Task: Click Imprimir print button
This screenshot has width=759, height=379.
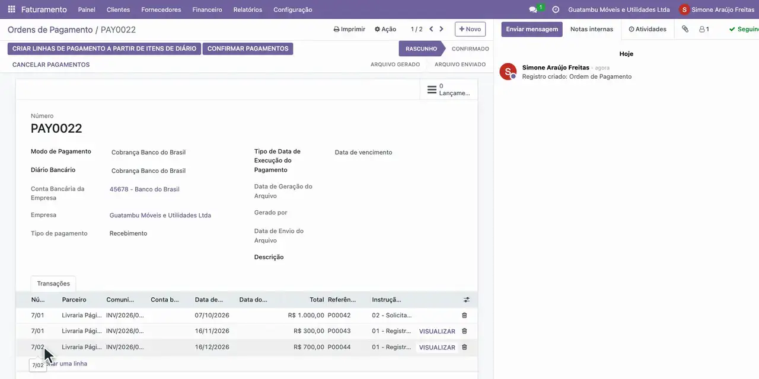Action: [349, 29]
